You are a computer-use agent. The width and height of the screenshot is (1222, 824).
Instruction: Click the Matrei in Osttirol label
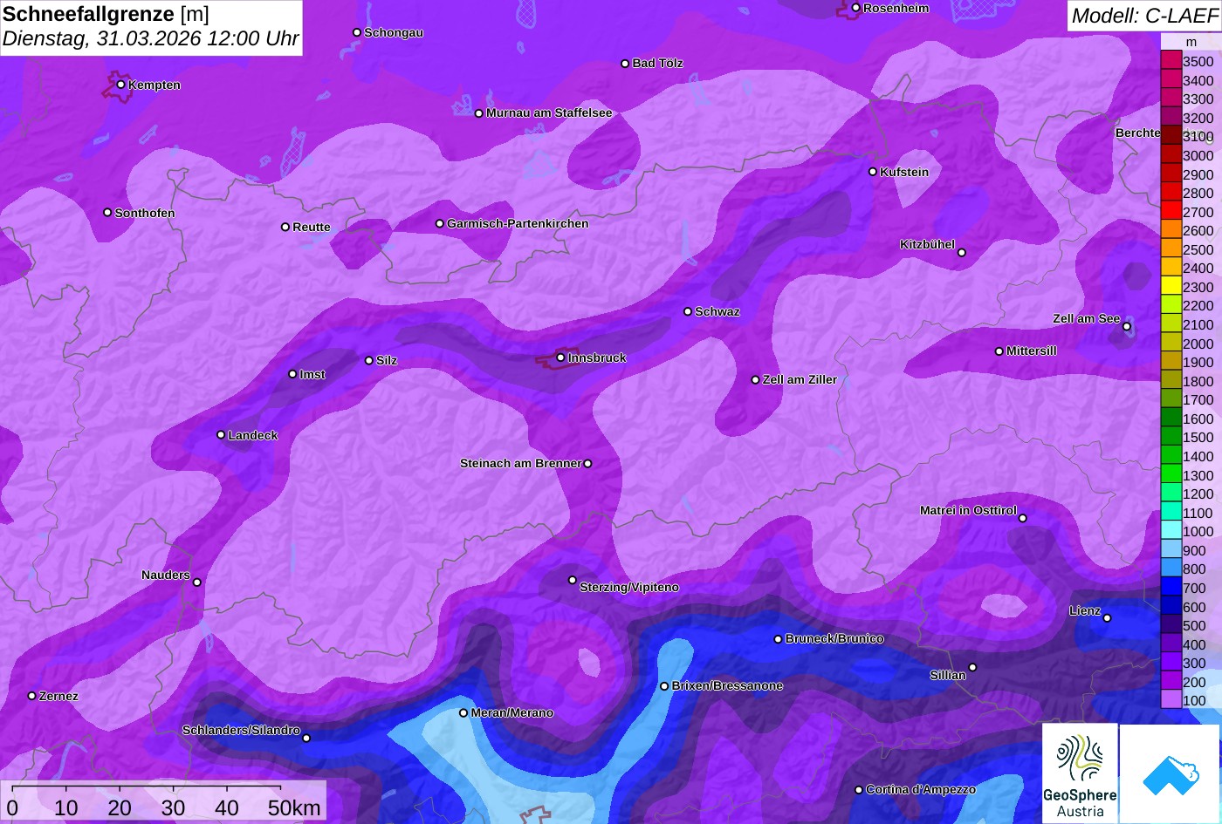click(x=968, y=510)
